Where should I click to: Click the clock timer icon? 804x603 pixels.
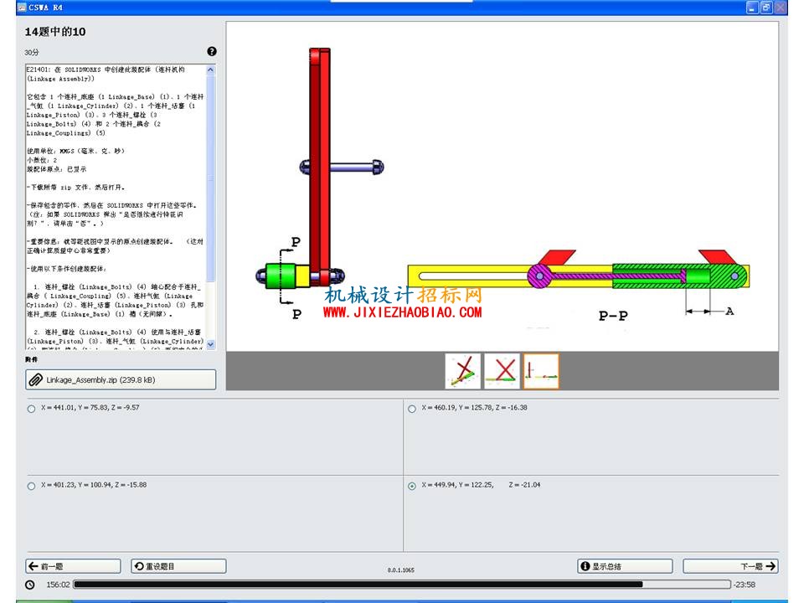pos(30,585)
